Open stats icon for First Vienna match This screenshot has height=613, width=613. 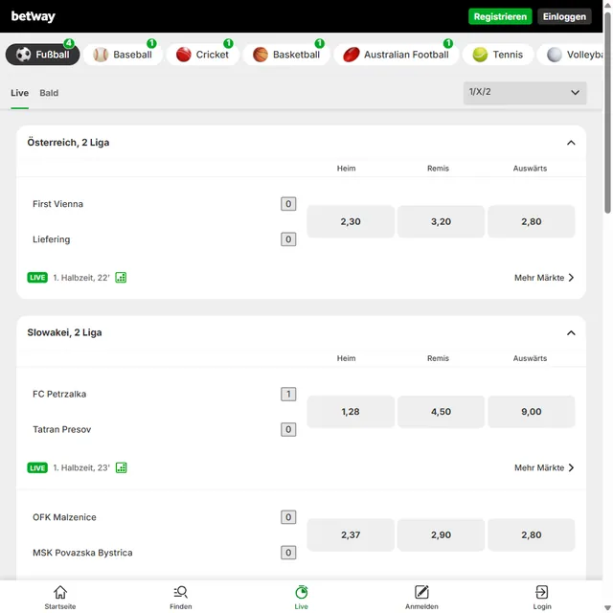(x=121, y=278)
